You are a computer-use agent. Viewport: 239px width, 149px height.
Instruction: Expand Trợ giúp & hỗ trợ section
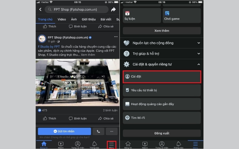[162, 54]
